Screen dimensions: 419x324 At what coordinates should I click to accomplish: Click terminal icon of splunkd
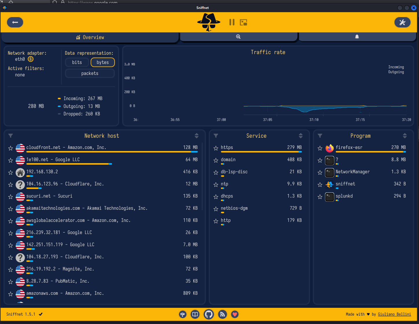pos(330,197)
